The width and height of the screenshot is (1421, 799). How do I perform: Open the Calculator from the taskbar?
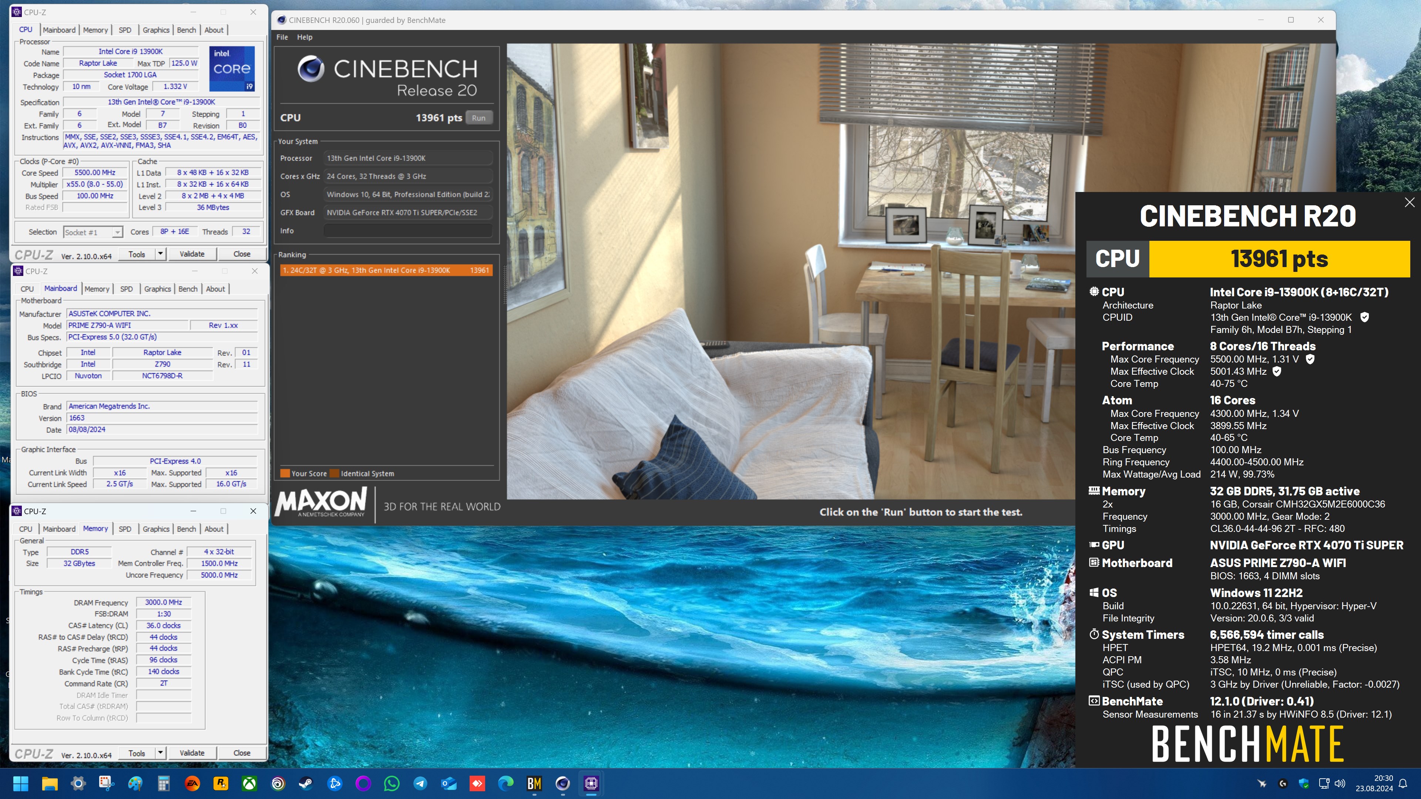[x=163, y=783]
